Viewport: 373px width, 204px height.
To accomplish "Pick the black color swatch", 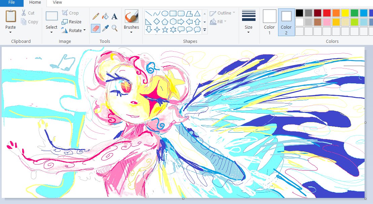I will [x=300, y=13].
